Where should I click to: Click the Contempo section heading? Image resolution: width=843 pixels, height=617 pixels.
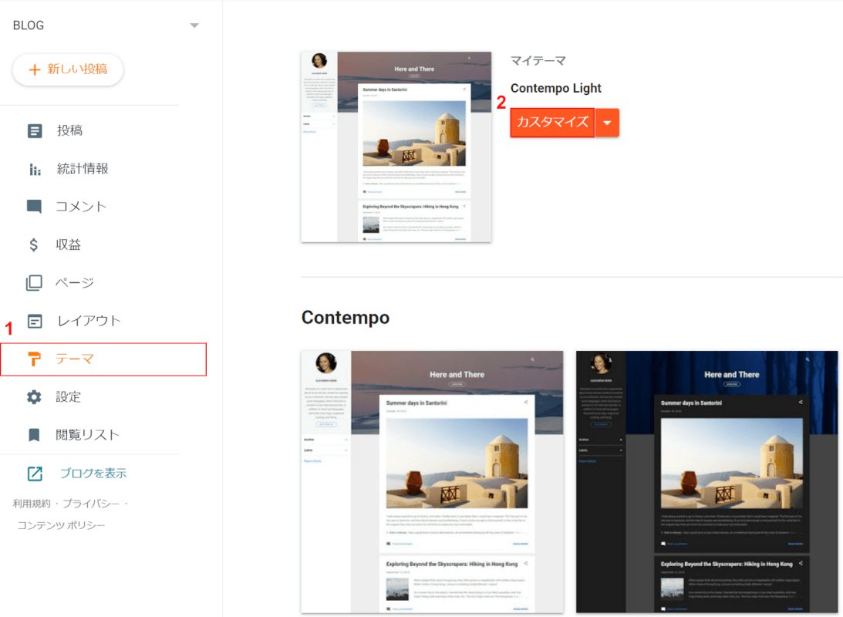(x=346, y=318)
